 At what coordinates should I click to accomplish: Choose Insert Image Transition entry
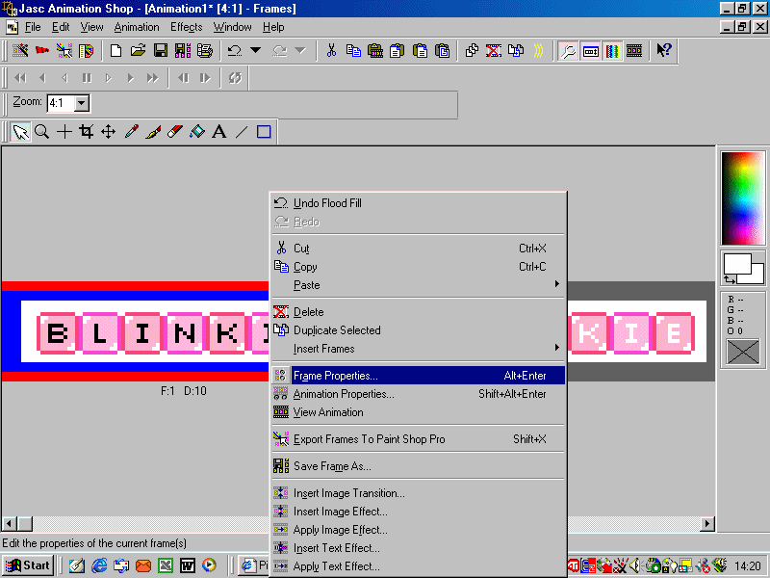tap(419, 493)
